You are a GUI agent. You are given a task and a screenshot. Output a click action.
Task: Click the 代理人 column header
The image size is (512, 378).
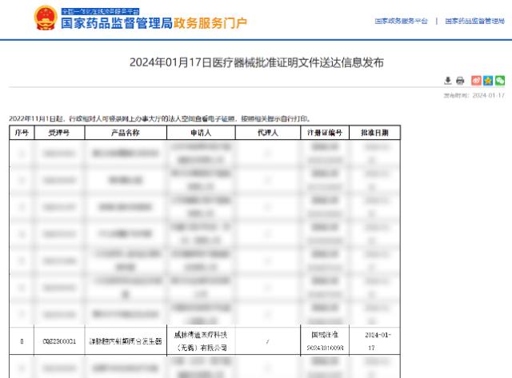point(267,132)
